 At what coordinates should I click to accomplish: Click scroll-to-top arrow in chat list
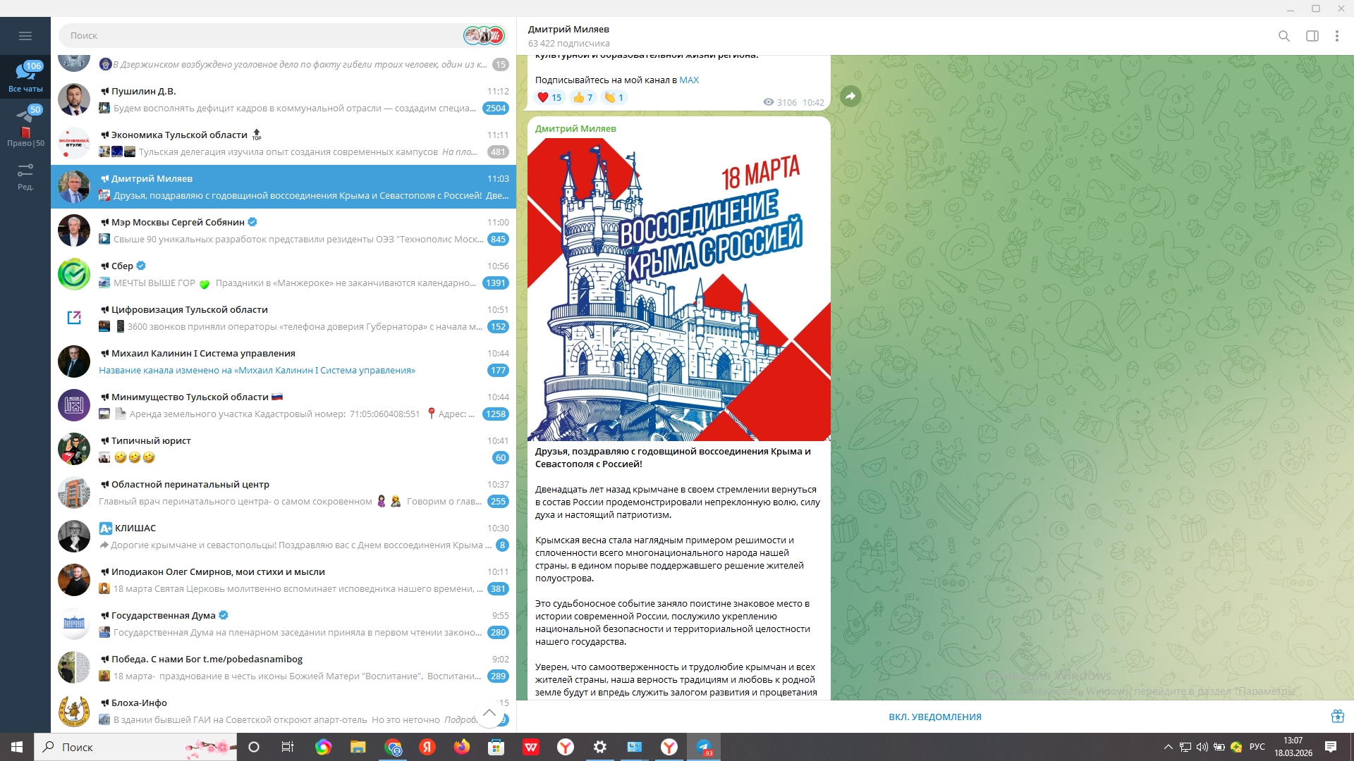[489, 712]
